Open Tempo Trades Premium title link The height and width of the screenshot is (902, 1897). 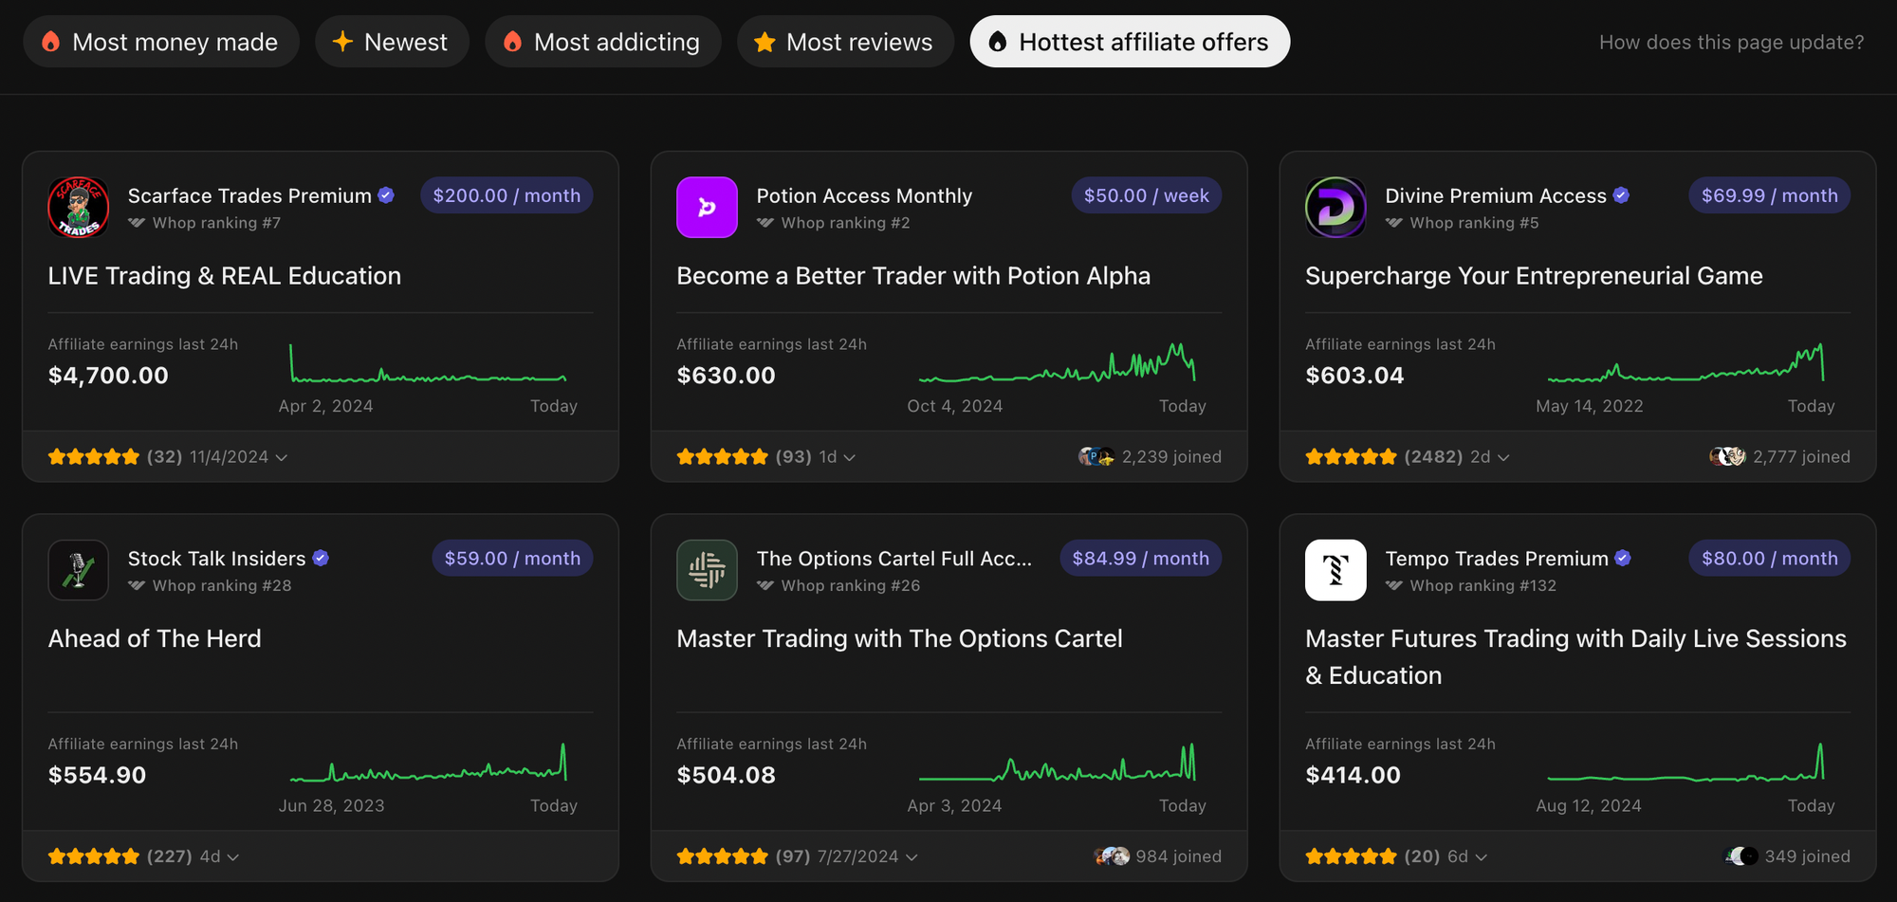pos(1497,559)
